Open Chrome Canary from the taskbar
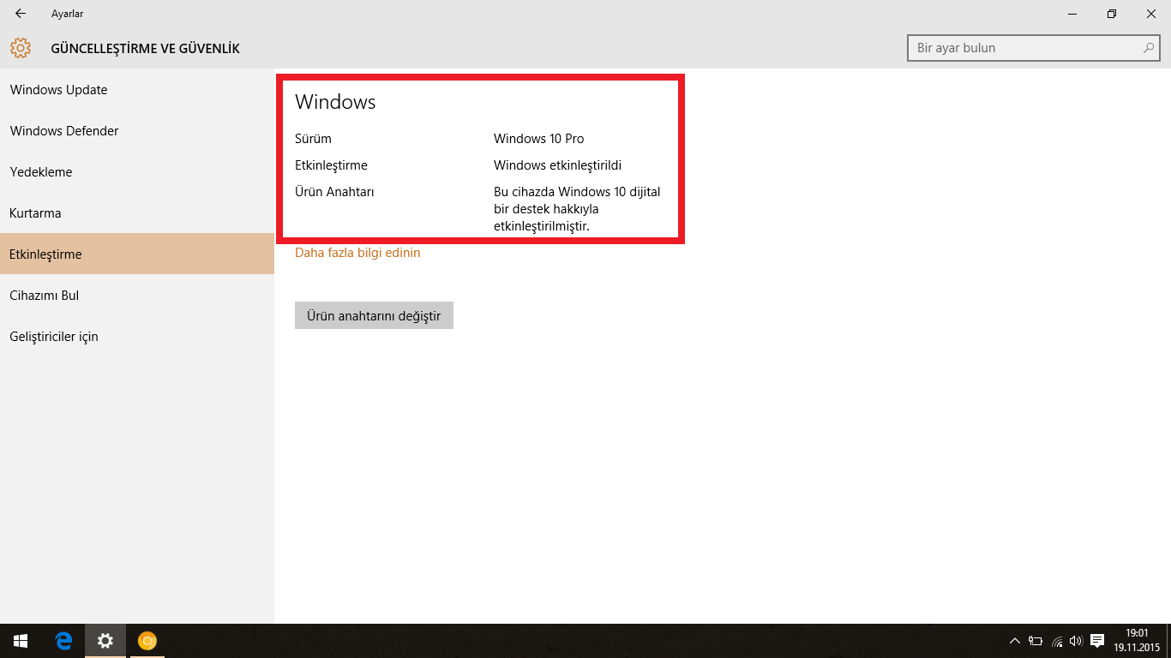The height and width of the screenshot is (658, 1171). 147,641
